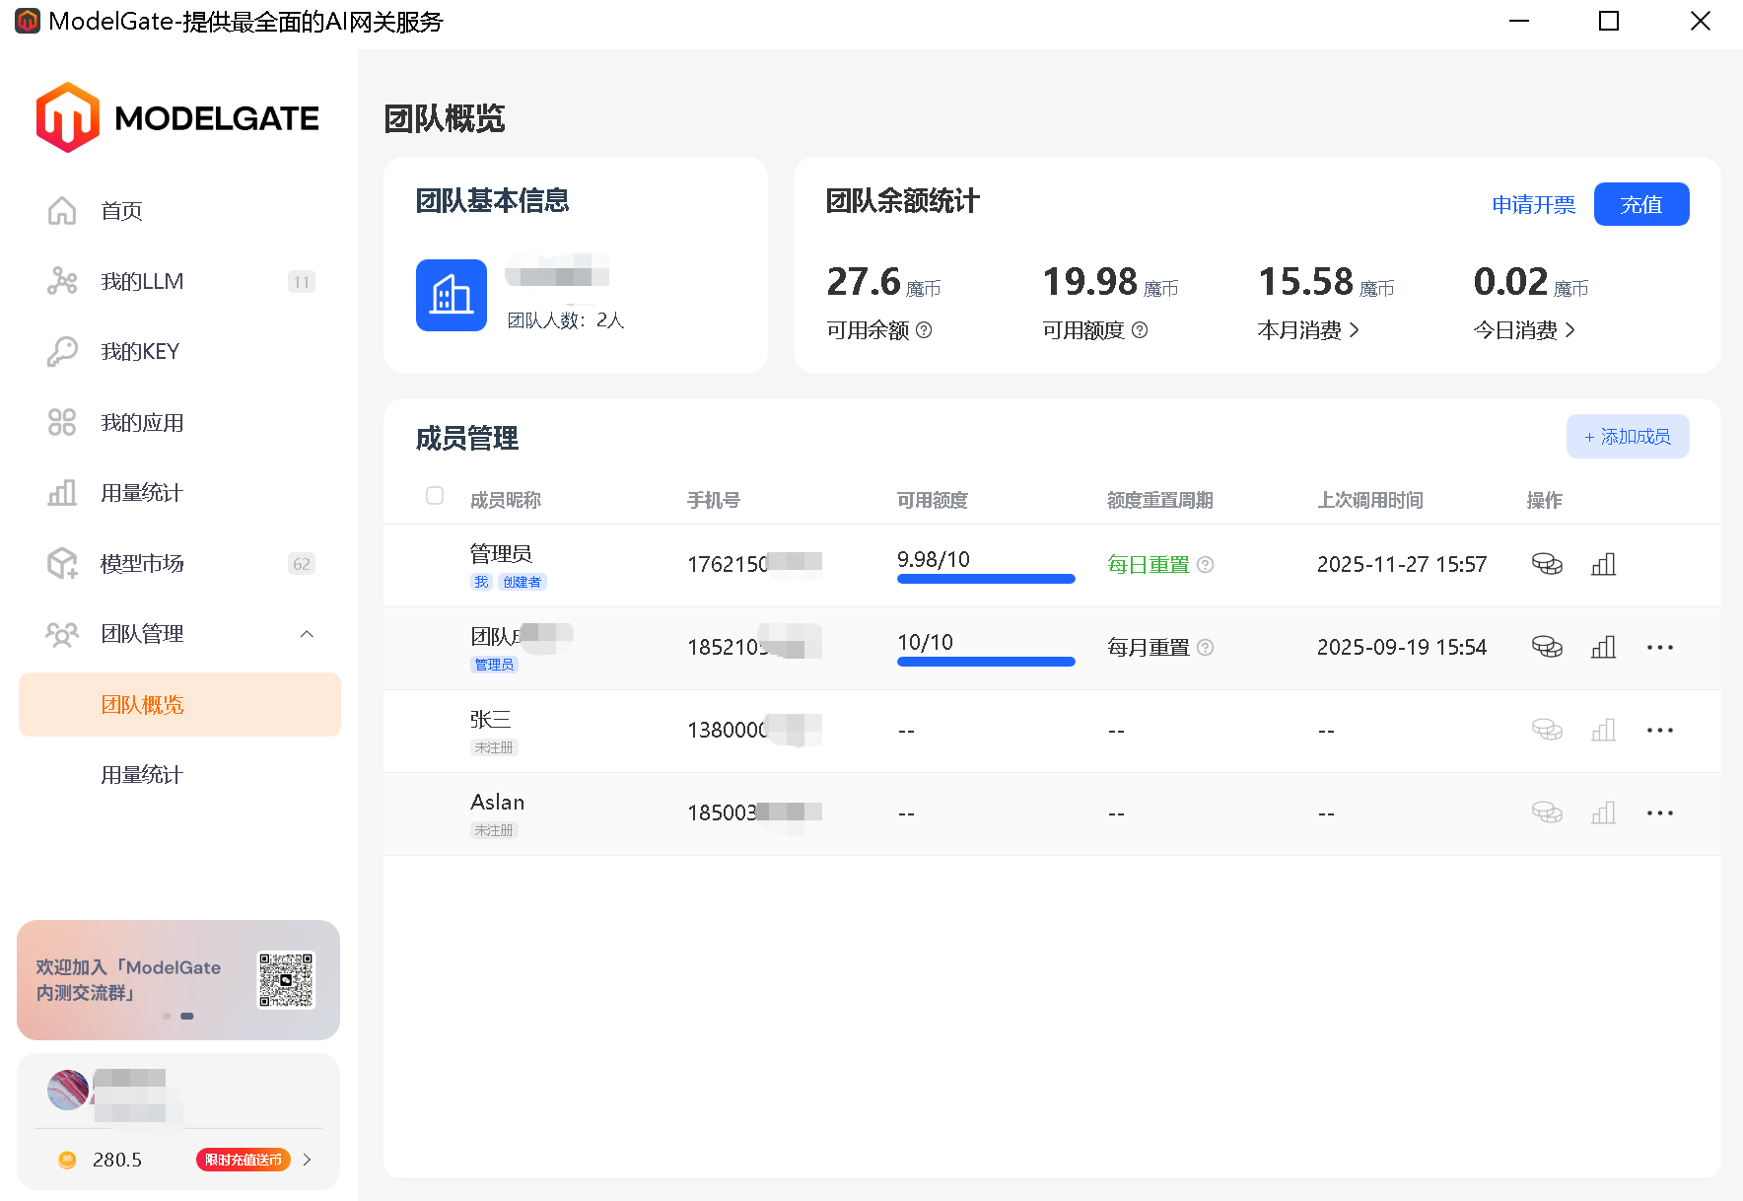Select 我的LLM in the sidebar
The height and width of the screenshot is (1201, 1743).
click(x=141, y=281)
